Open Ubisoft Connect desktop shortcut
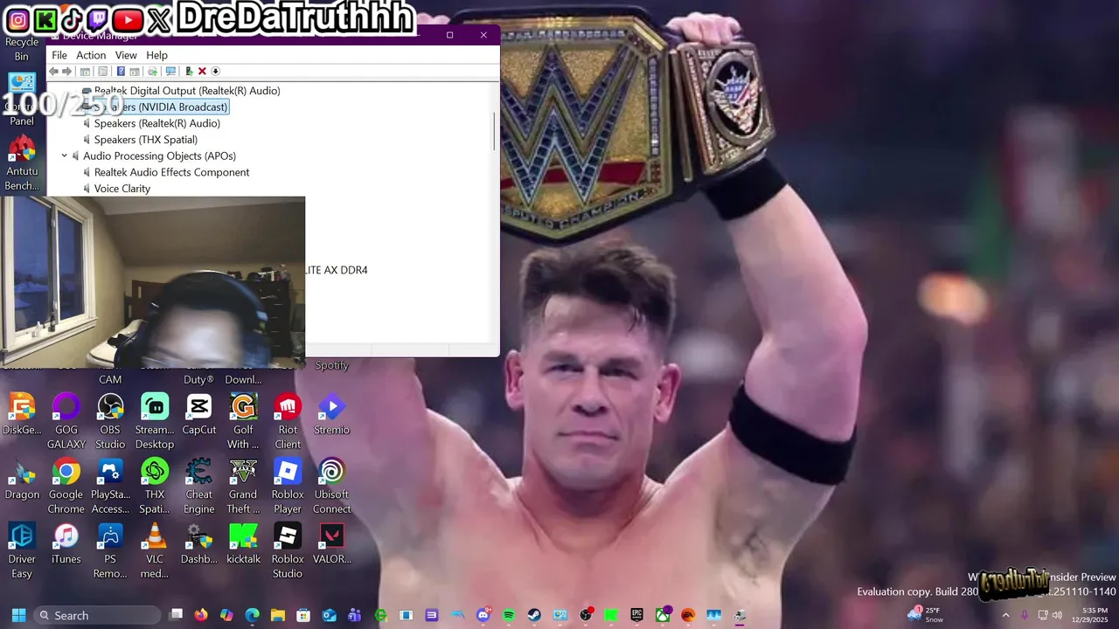 click(331, 486)
